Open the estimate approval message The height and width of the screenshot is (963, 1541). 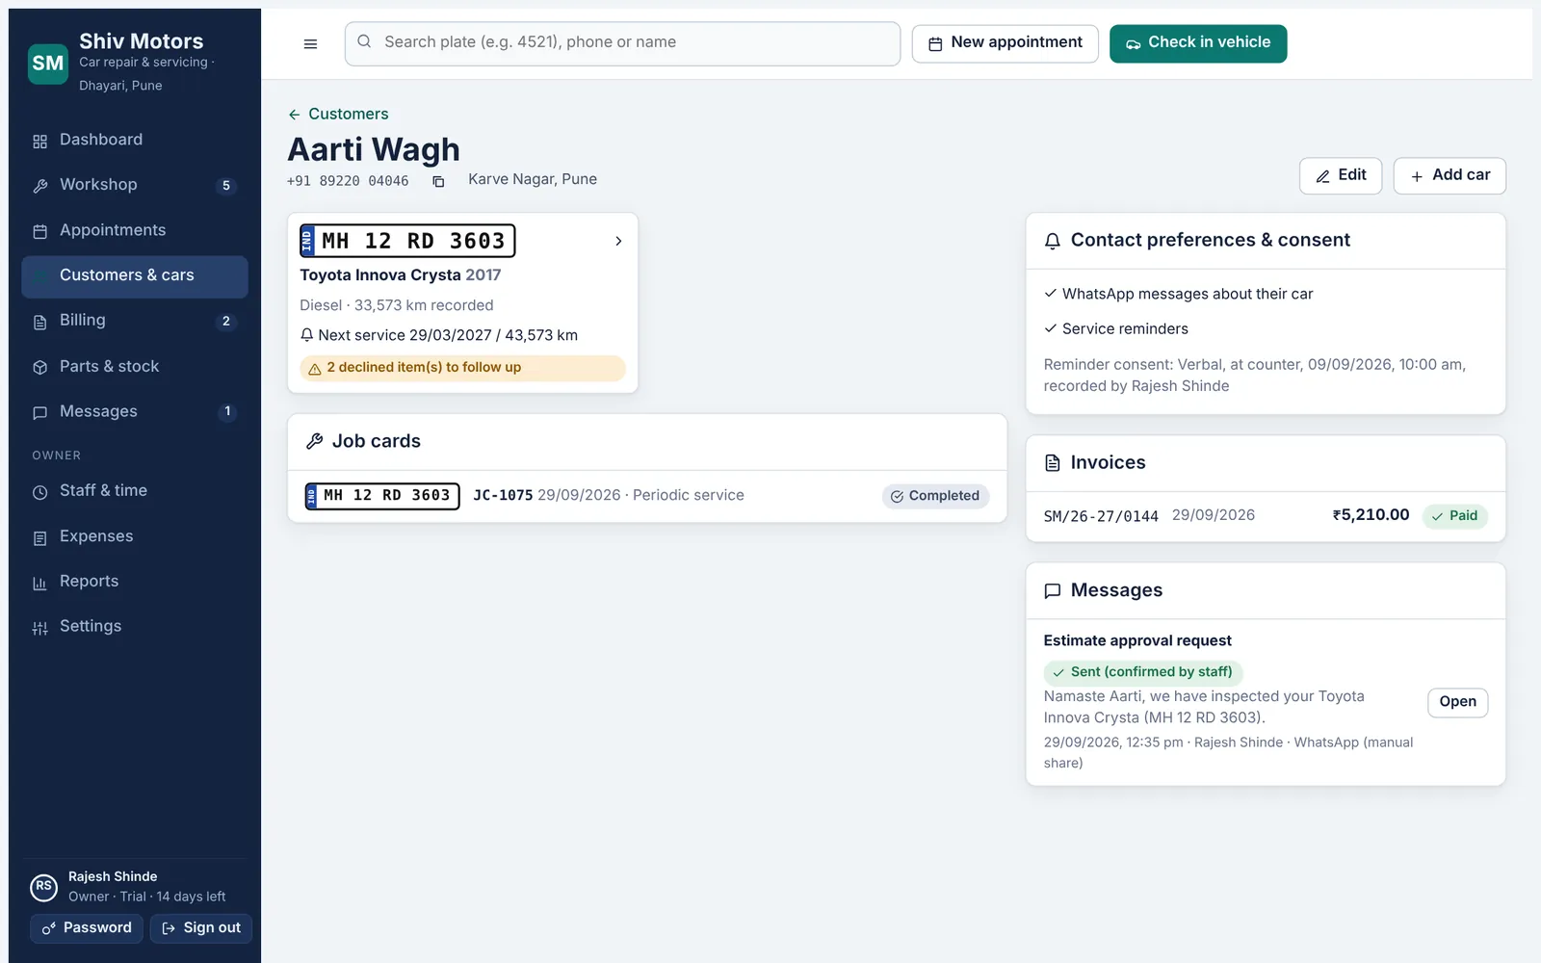click(1457, 702)
